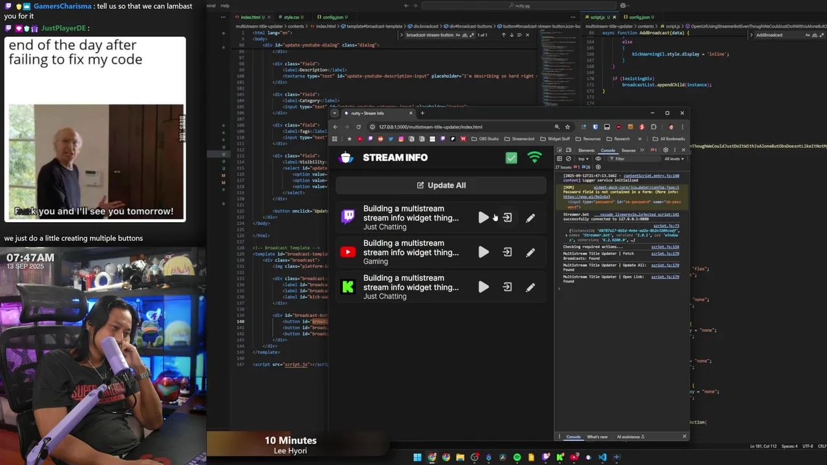This screenshot has width=827, height=465.
Task: Switch to the What's new drawer tab
Action: click(597, 437)
